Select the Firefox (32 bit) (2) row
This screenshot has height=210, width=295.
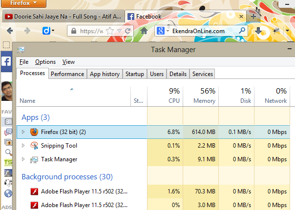[153, 132]
